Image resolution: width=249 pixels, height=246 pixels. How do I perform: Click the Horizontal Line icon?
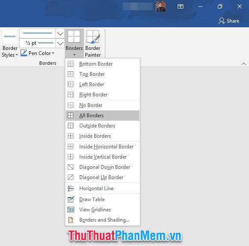(71, 188)
